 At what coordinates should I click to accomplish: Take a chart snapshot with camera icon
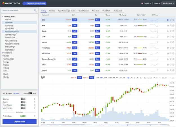click(163, 78)
